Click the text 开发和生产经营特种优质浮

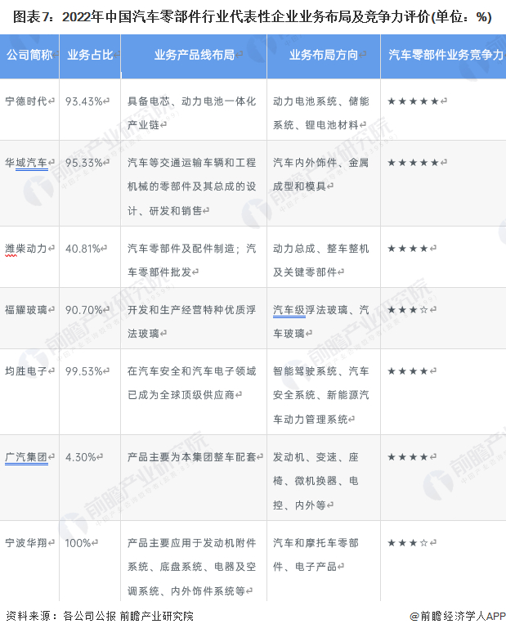[191, 310]
